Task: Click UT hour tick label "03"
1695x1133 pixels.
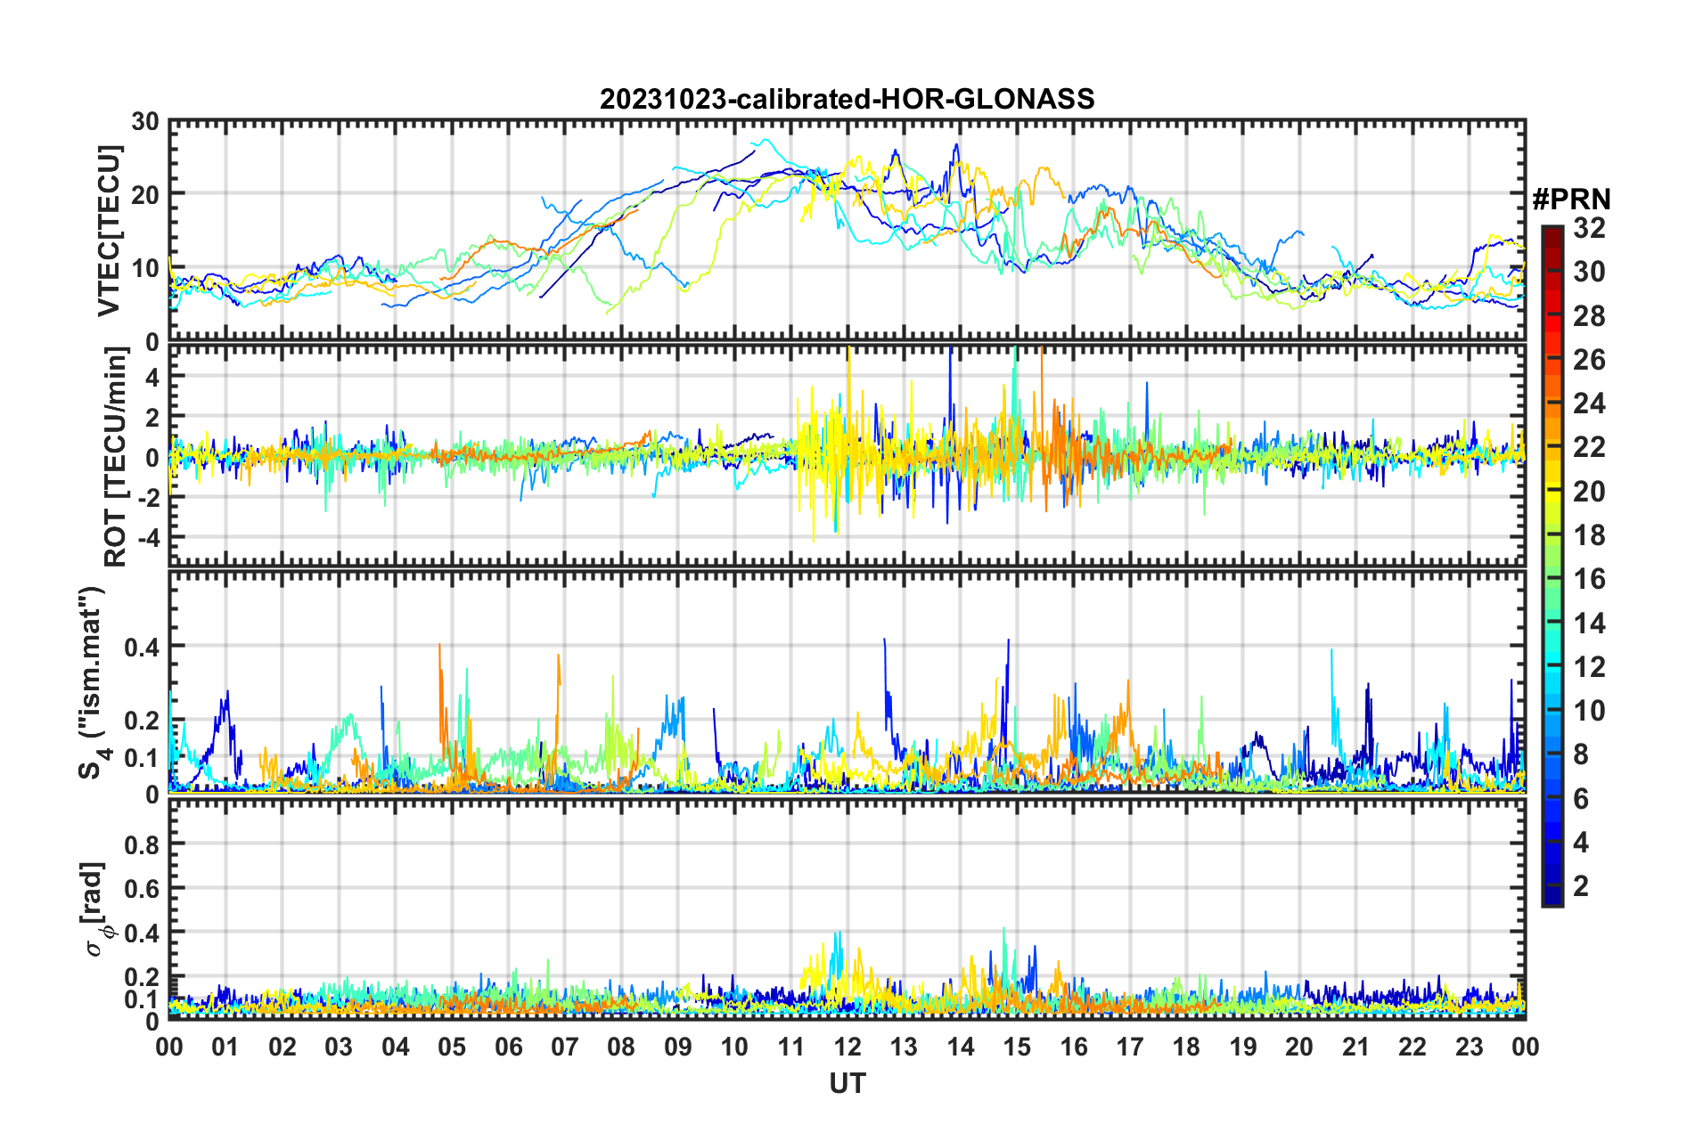Action: click(x=339, y=1046)
